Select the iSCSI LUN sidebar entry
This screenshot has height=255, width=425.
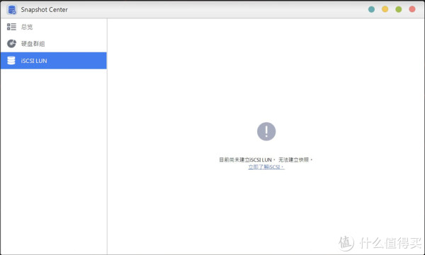54,61
